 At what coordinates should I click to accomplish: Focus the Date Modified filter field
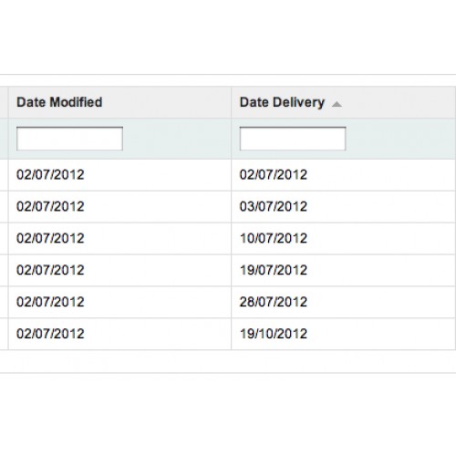tap(69, 139)
